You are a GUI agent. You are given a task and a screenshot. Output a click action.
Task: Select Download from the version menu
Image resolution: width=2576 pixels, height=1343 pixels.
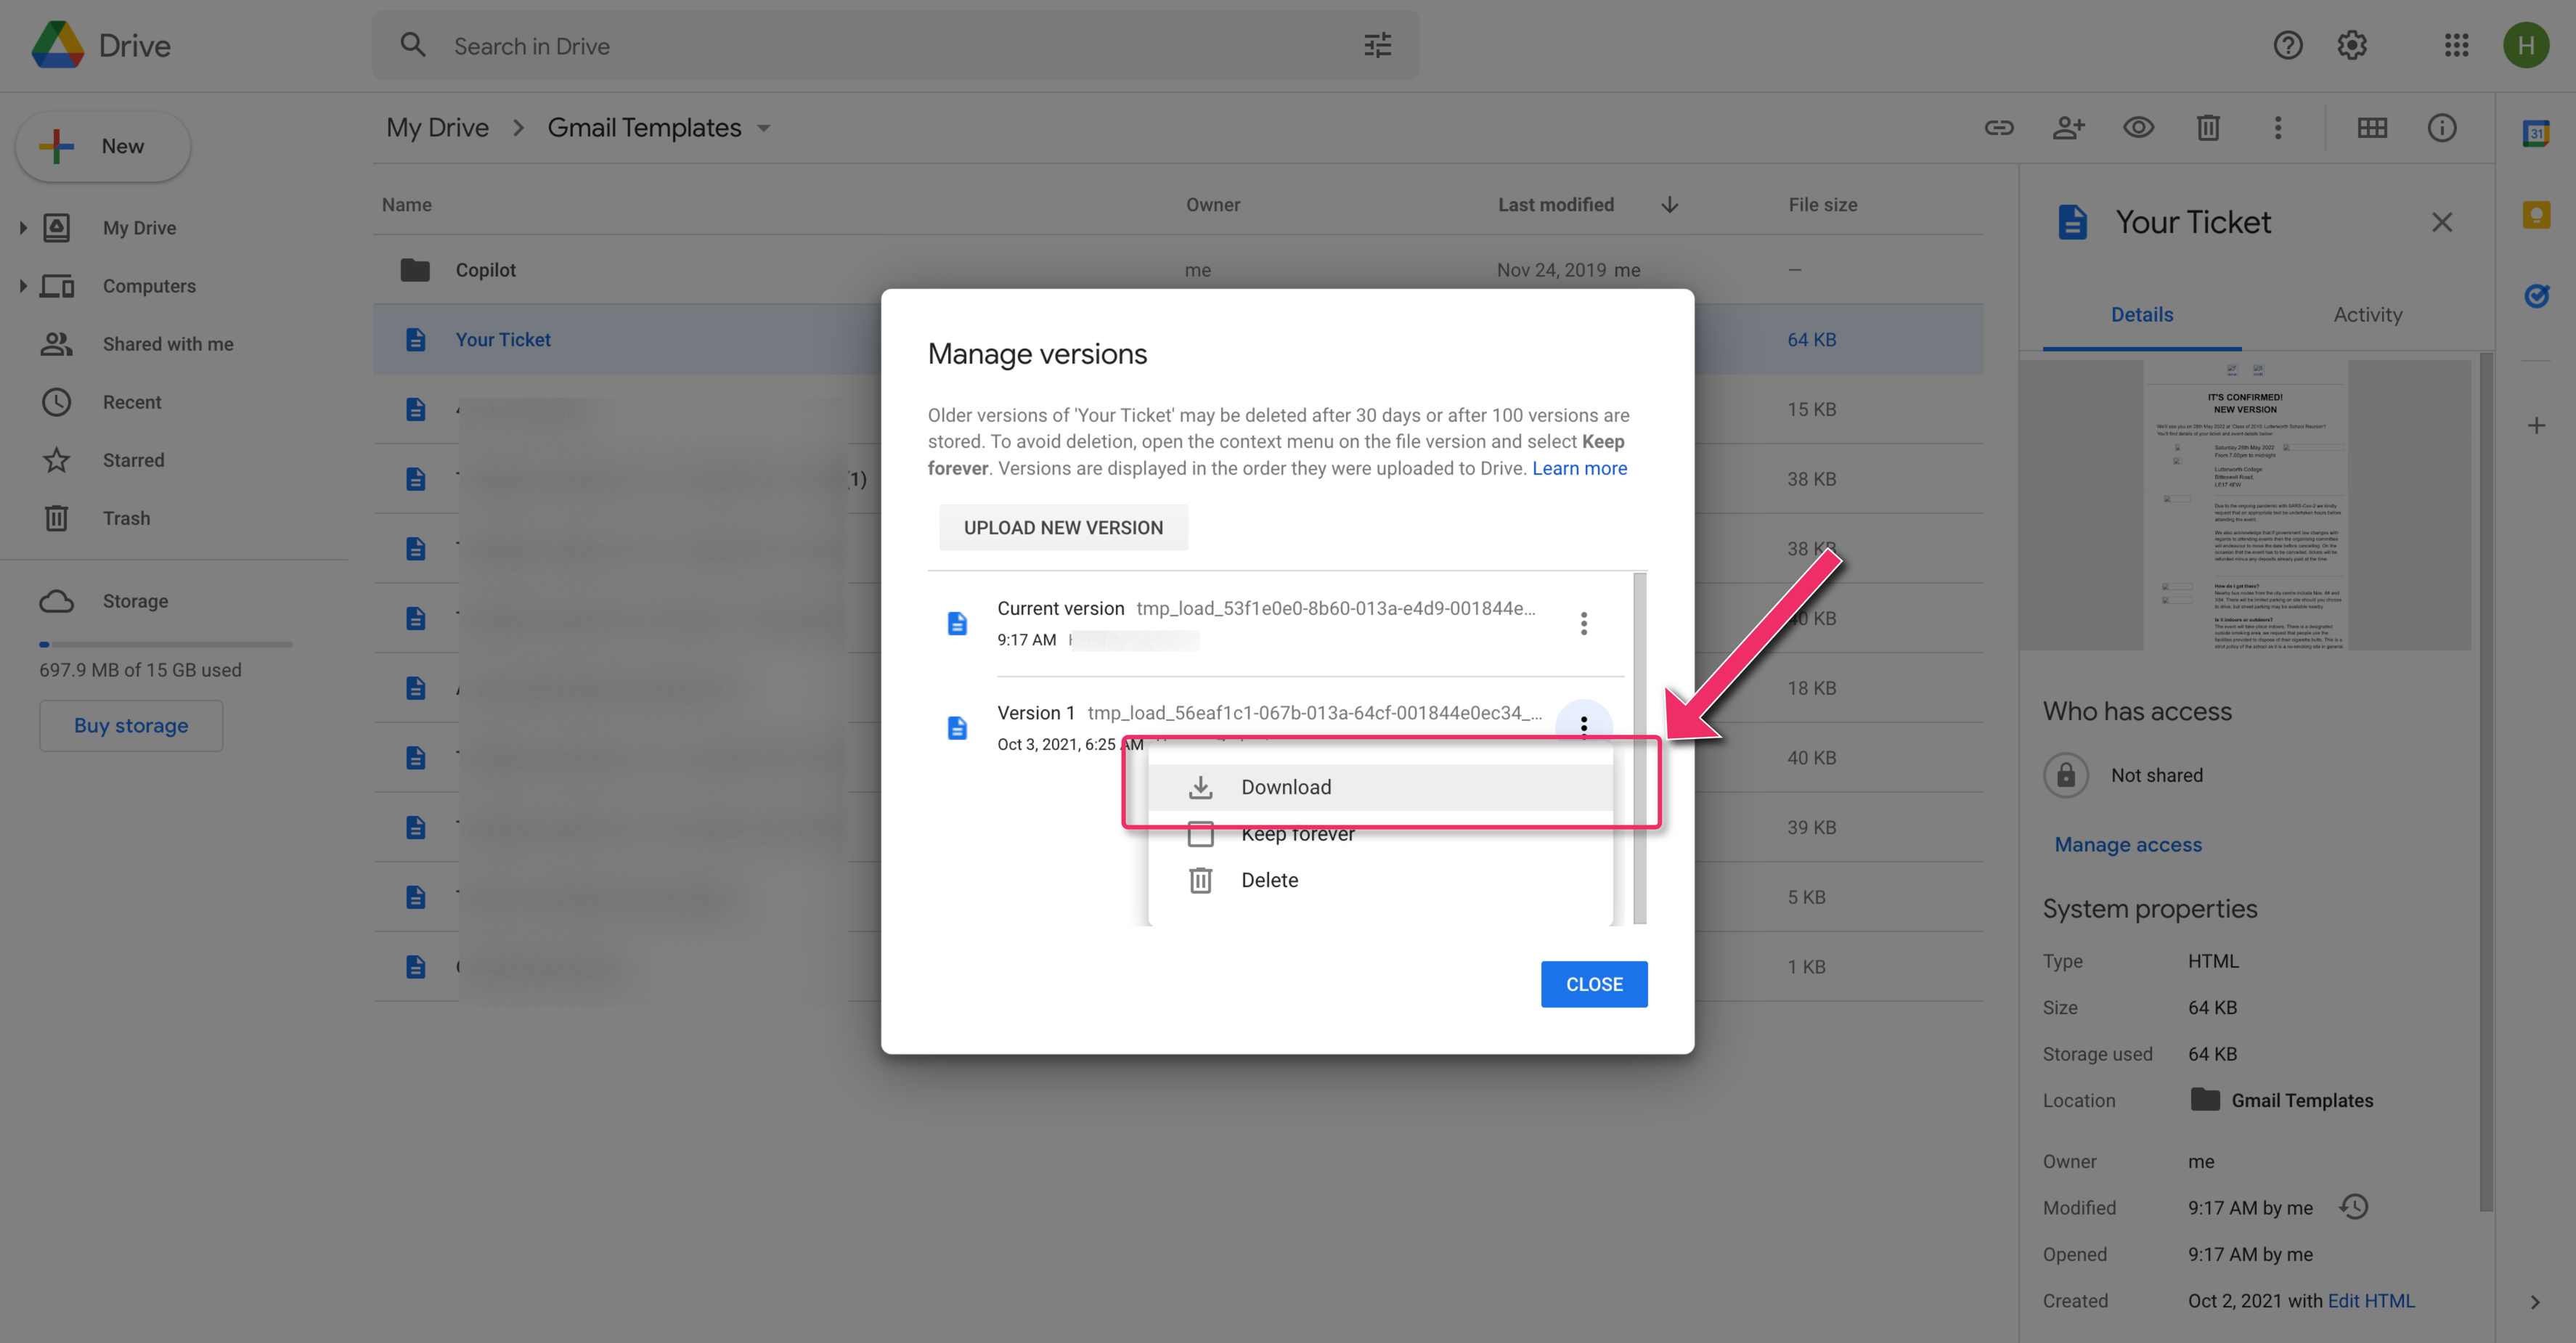[x=1380, y=787]
